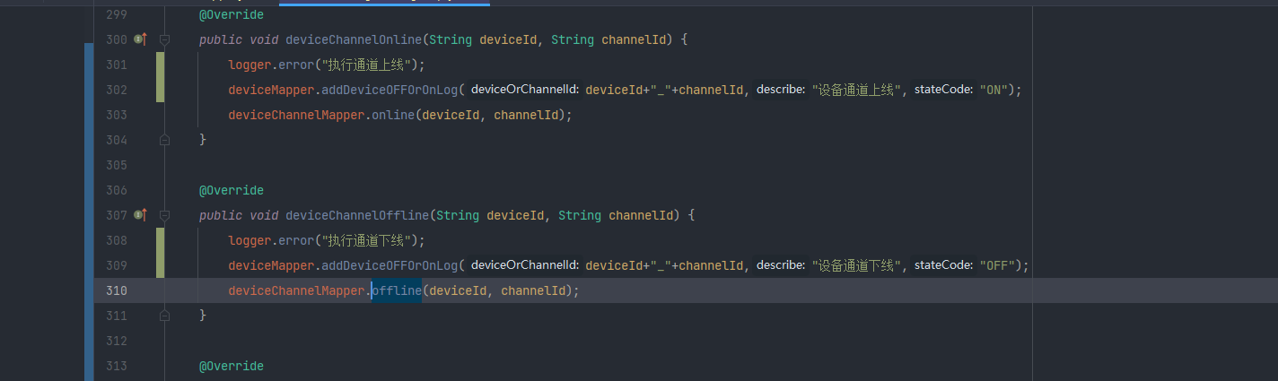Viewport: 1278px width, 381px height.
Task: Click line number 310 in the gutter
Action: click(117, 290)
